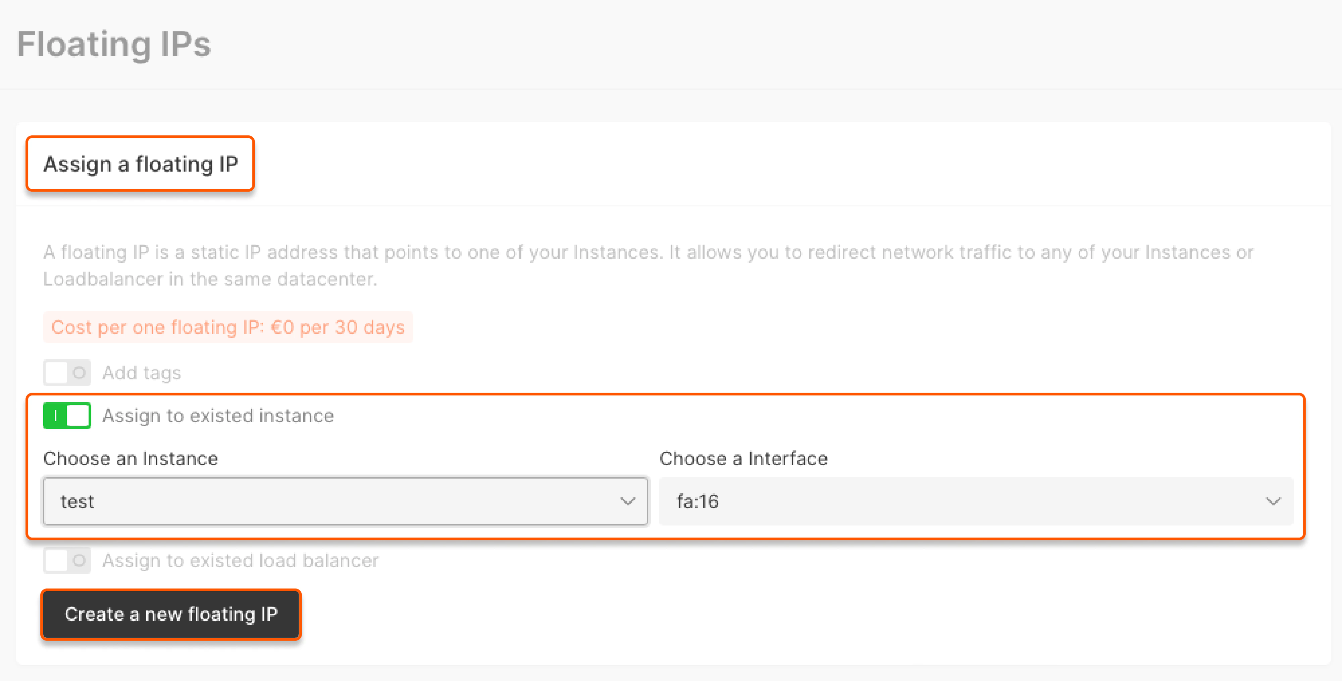Click the orange floating IP cost notice
Screen dimensions: 1342x681
coord(228,327)
